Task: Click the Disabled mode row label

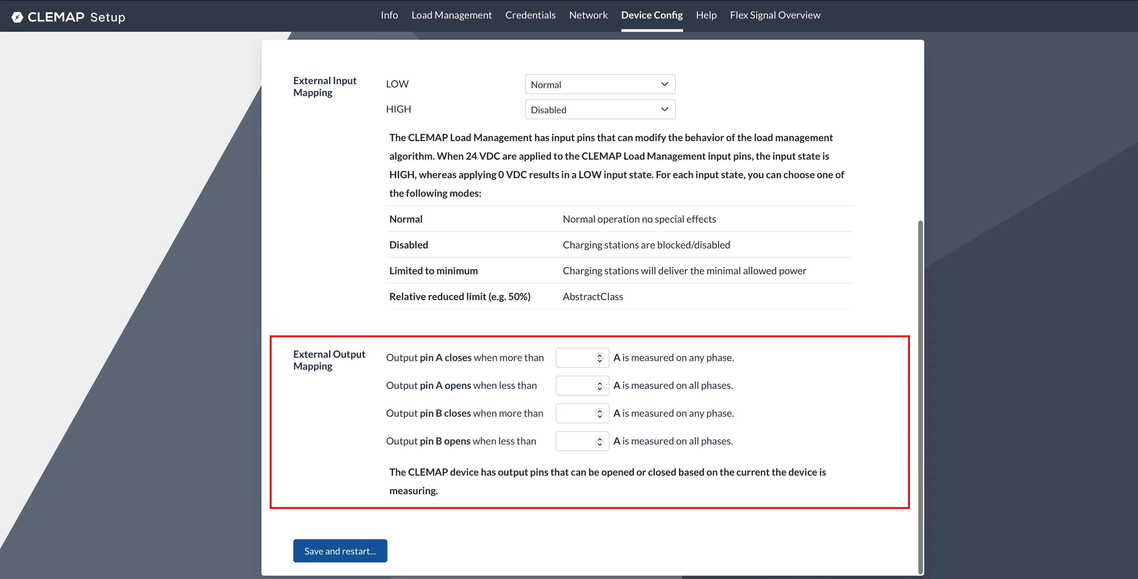Action: pyautogui.click(x=409, y=245)
